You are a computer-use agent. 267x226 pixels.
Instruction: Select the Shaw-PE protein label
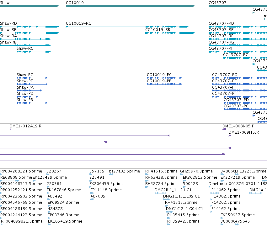[25, 81]
